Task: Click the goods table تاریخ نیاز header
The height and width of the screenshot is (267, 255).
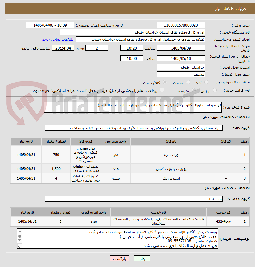Action: [x=26, y=141]
